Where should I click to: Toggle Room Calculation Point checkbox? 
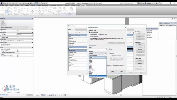click(18, 56)
